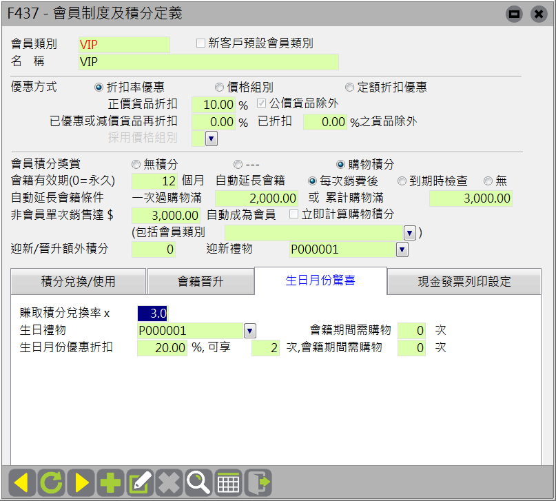Image resolution: width=556 pixels, height=501 pixels.
Task: Edit 非會員單次銷售達 3,000.00 field
Action: point(166,215)
